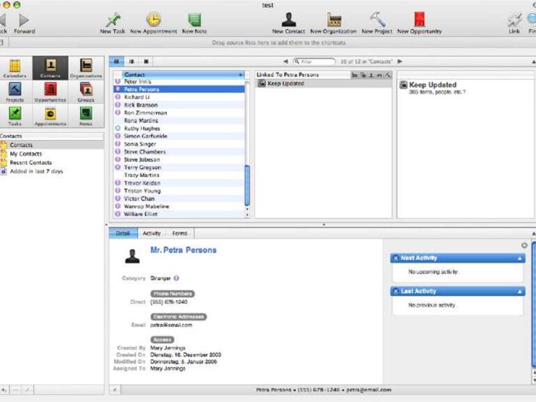Open the Opportunities section in the sidebar
Screen dimensions: 536x402
point(50,91)
